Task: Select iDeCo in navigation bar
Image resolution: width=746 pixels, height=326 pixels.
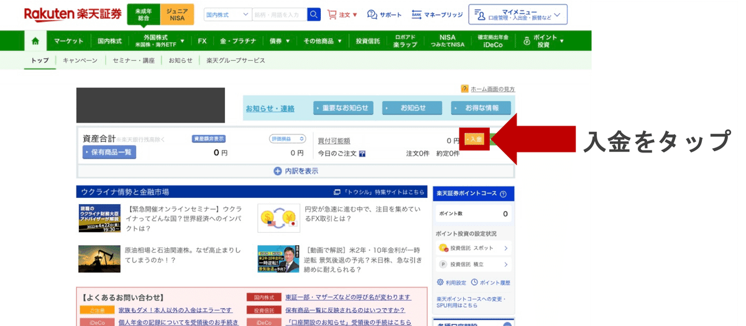Action: [x=493, y=41]
